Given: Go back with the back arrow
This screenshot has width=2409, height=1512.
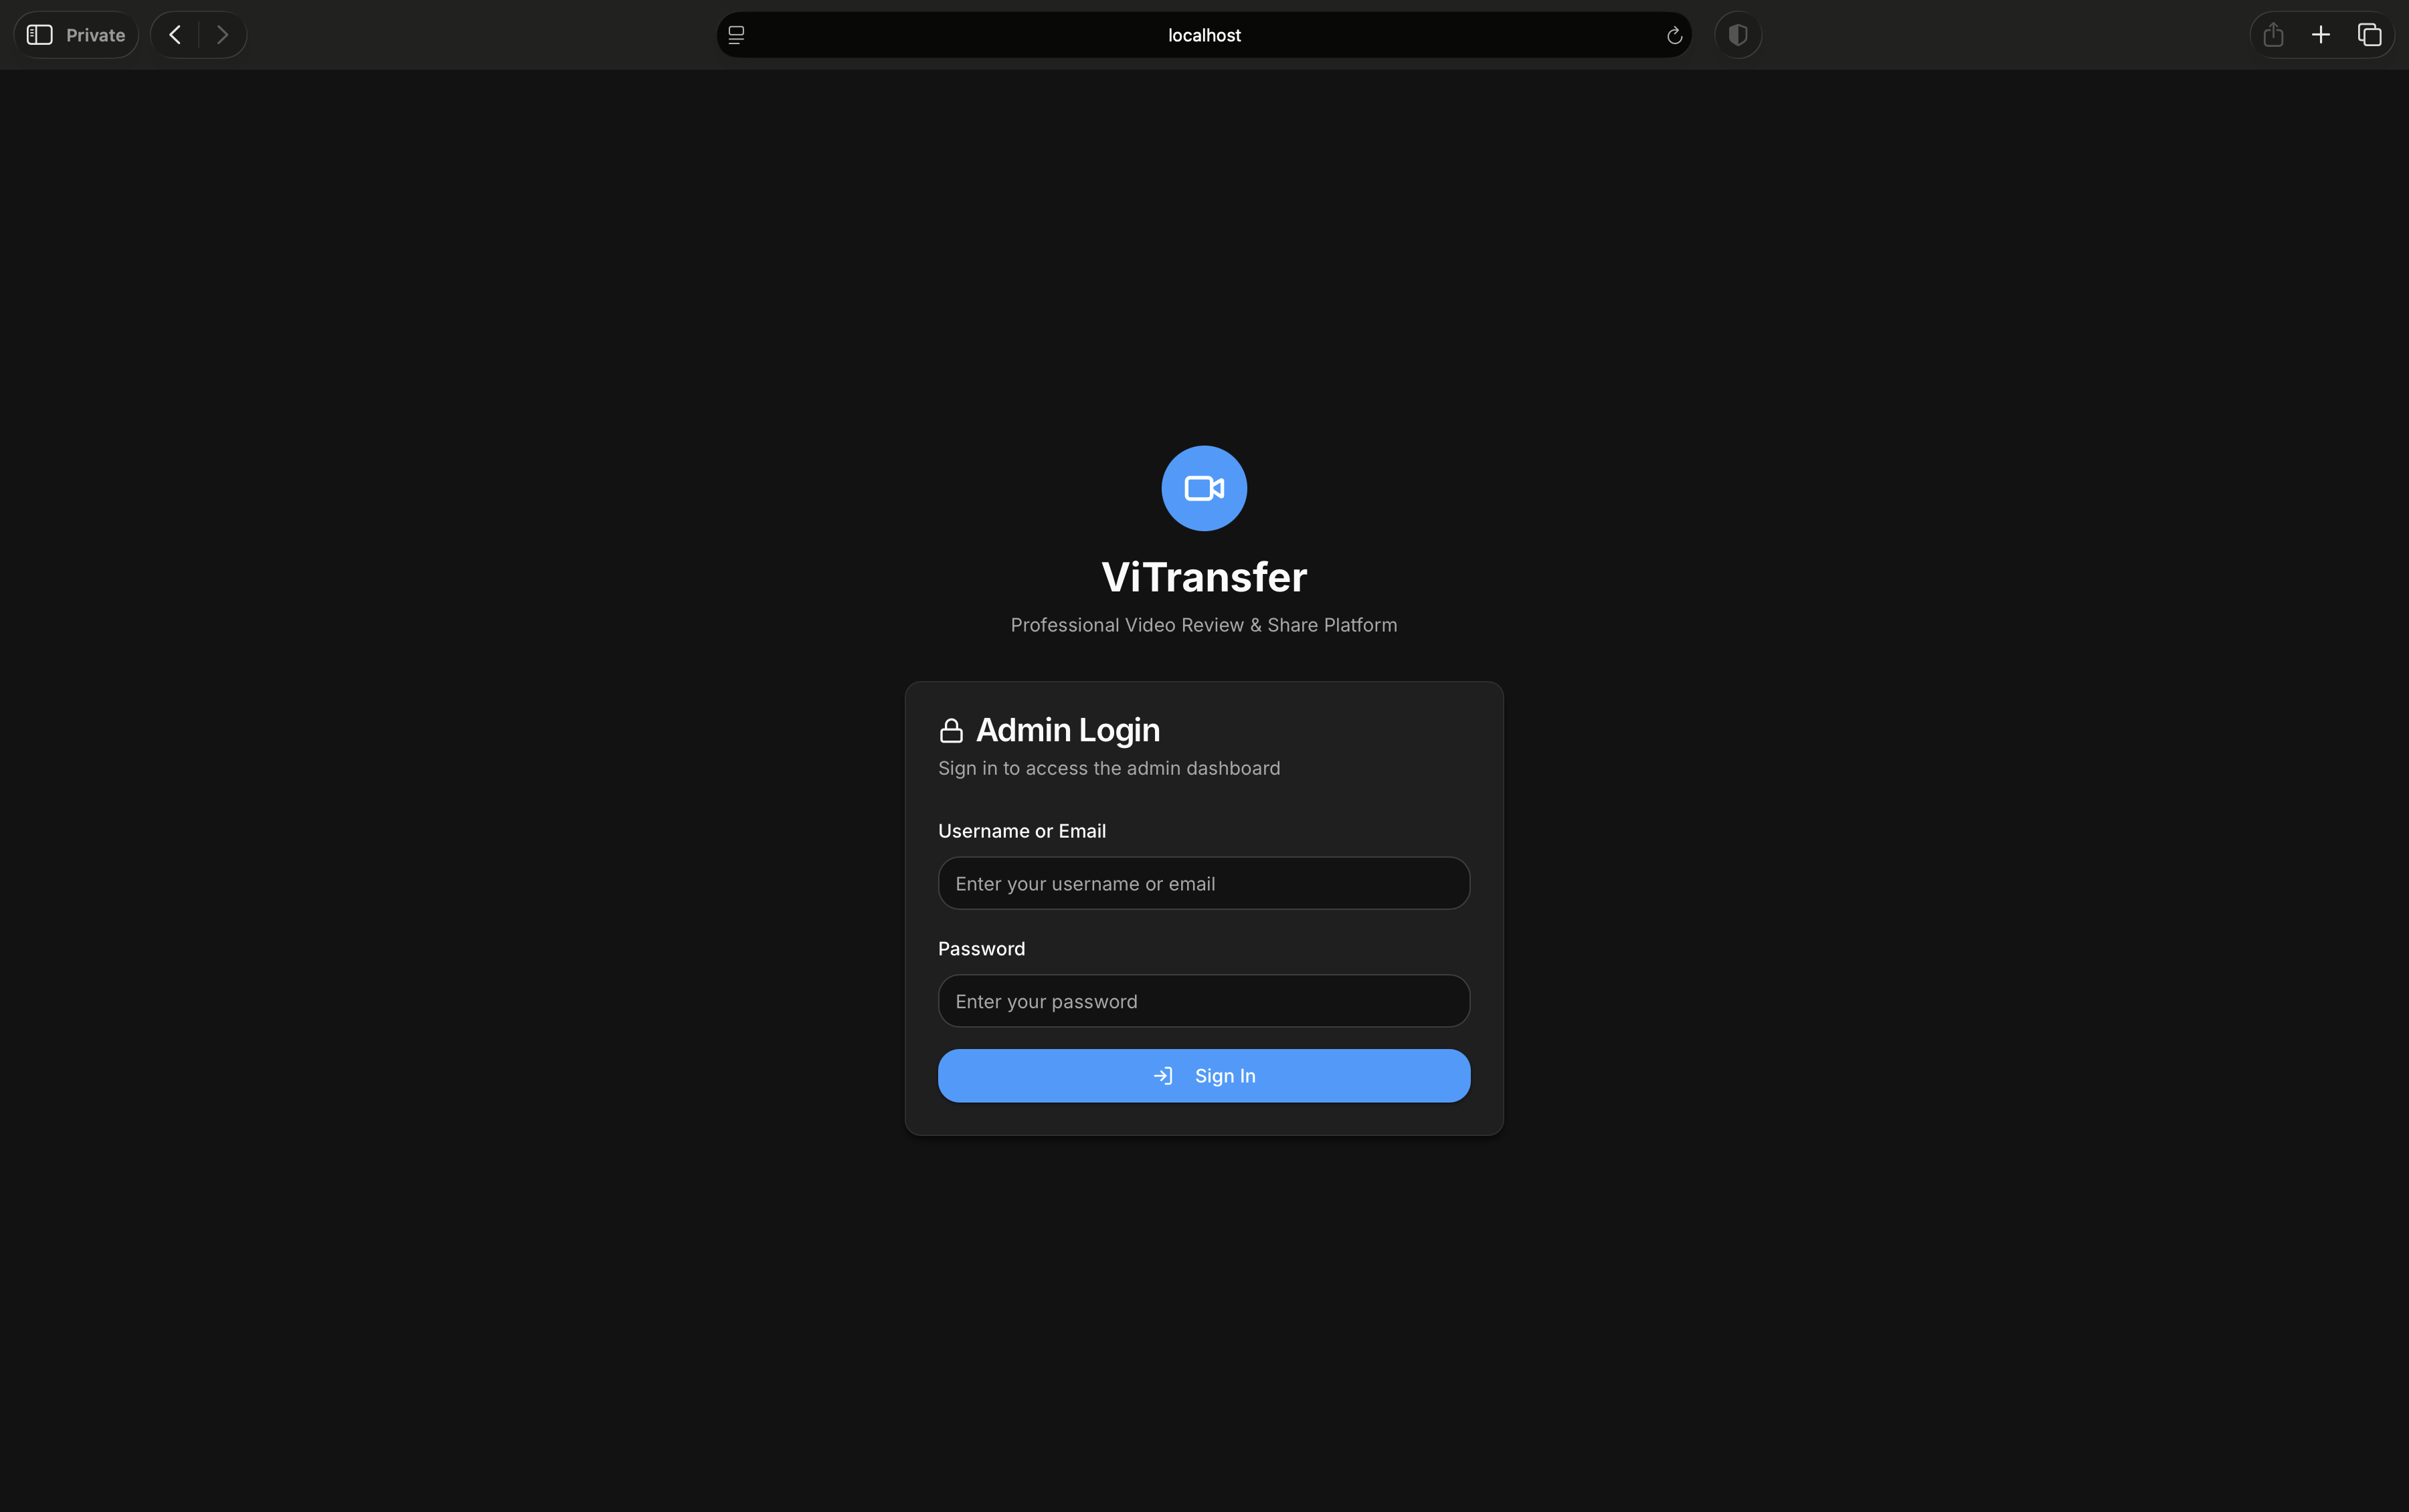Looking at the screenshot, I should (x=175, y=35).
